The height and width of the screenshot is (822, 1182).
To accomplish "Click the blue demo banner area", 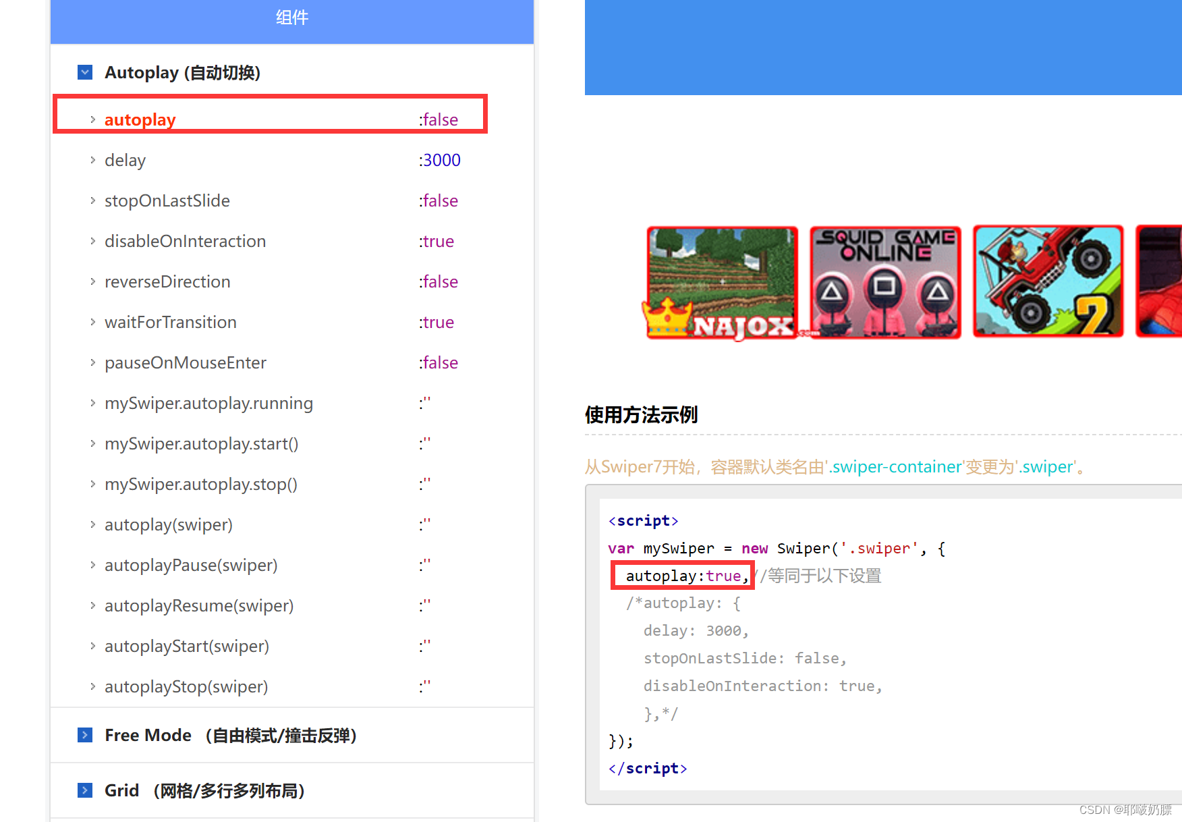I will pyautogui.click(x=883, y=47).
